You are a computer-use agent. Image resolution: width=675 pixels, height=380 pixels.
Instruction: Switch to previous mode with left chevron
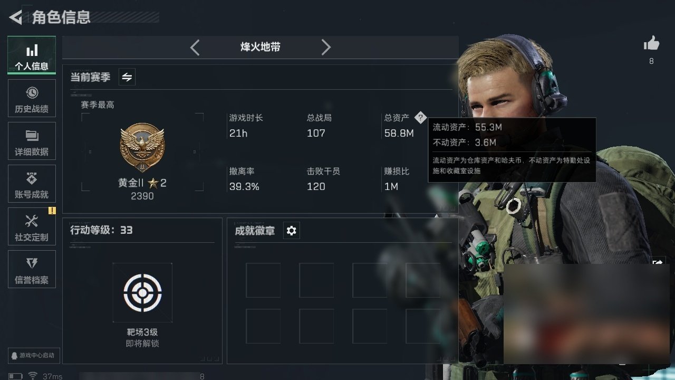click(x=195, y=47)
